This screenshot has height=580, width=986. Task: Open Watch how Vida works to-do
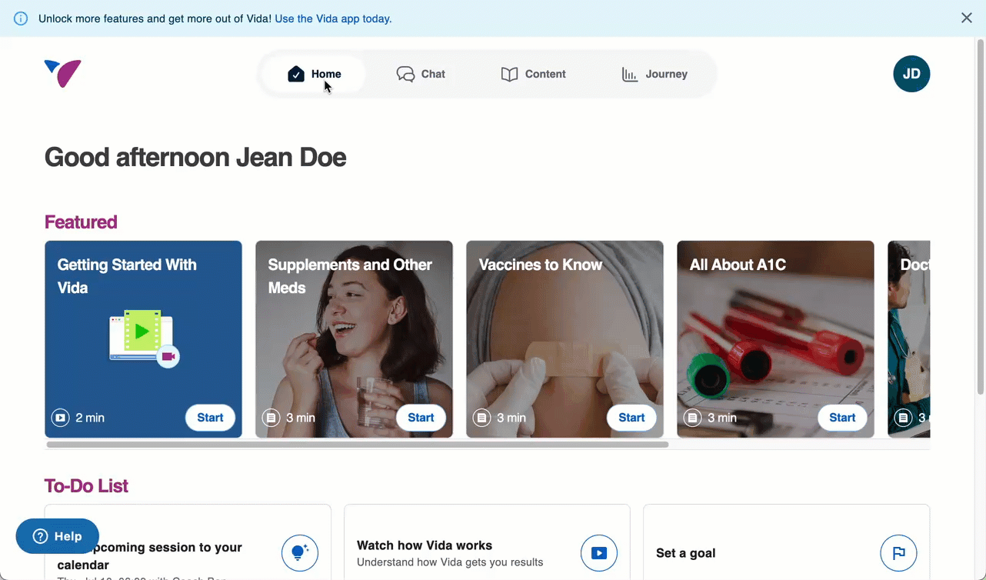tap(487, 542)
